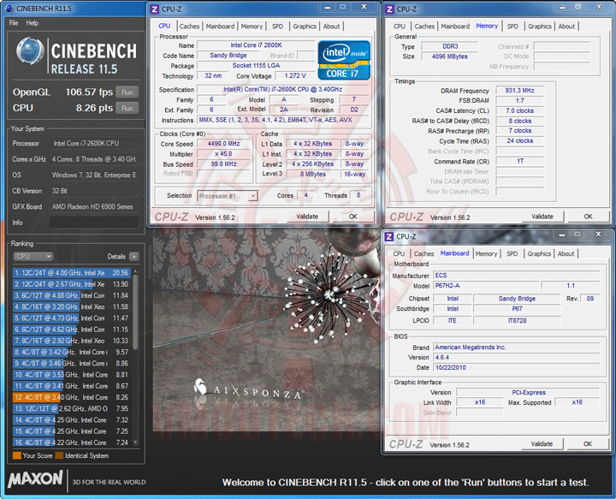Click the Specification i7-2600K CPU text

pos(283,90)
